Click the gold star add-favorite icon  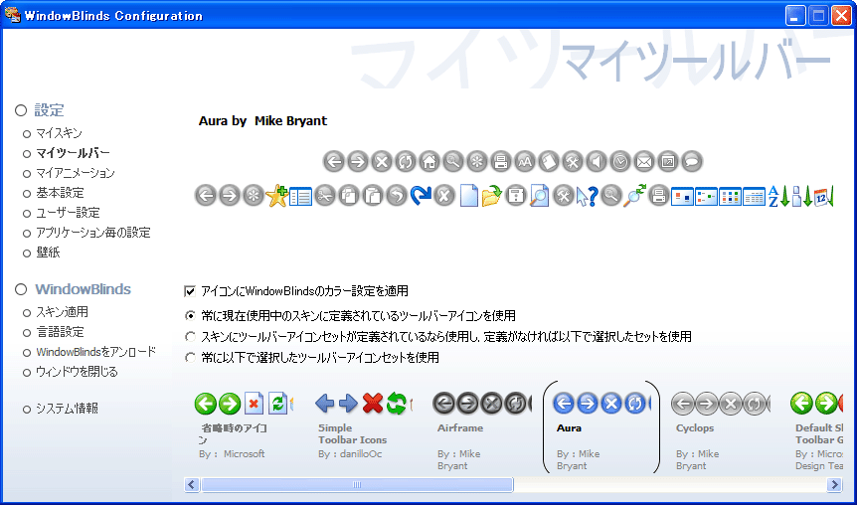coord(277,196)
